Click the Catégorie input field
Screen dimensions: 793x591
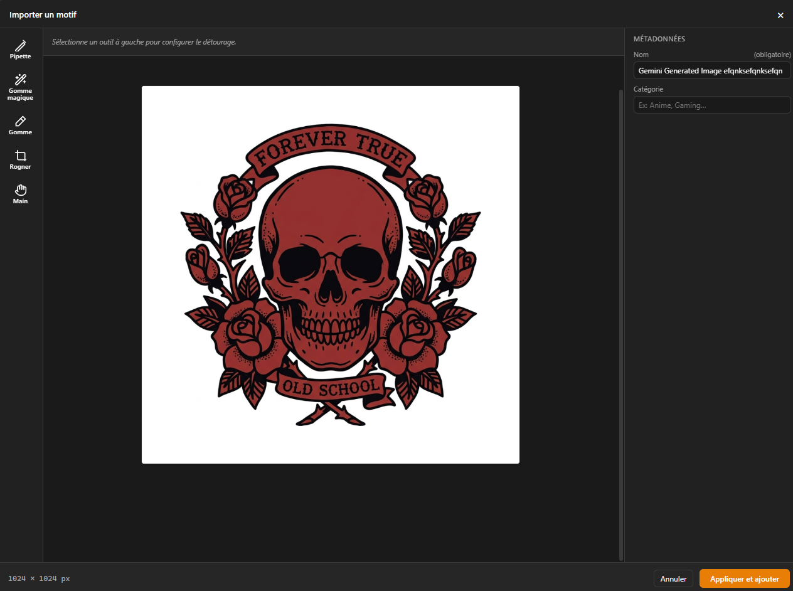pyautogui.click(x=712, y=105)
